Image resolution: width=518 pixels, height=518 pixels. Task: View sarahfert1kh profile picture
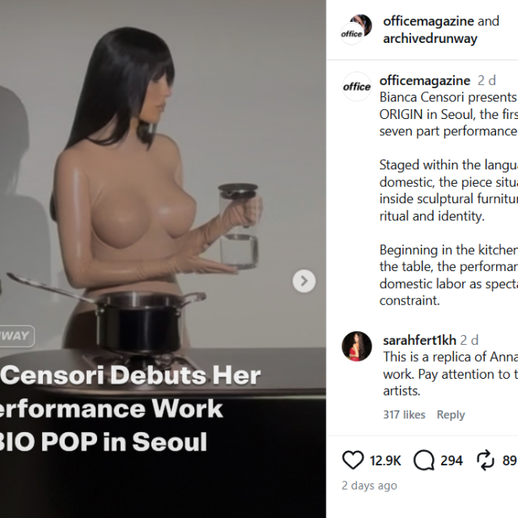pyautogui.click(x=357, y=346)
